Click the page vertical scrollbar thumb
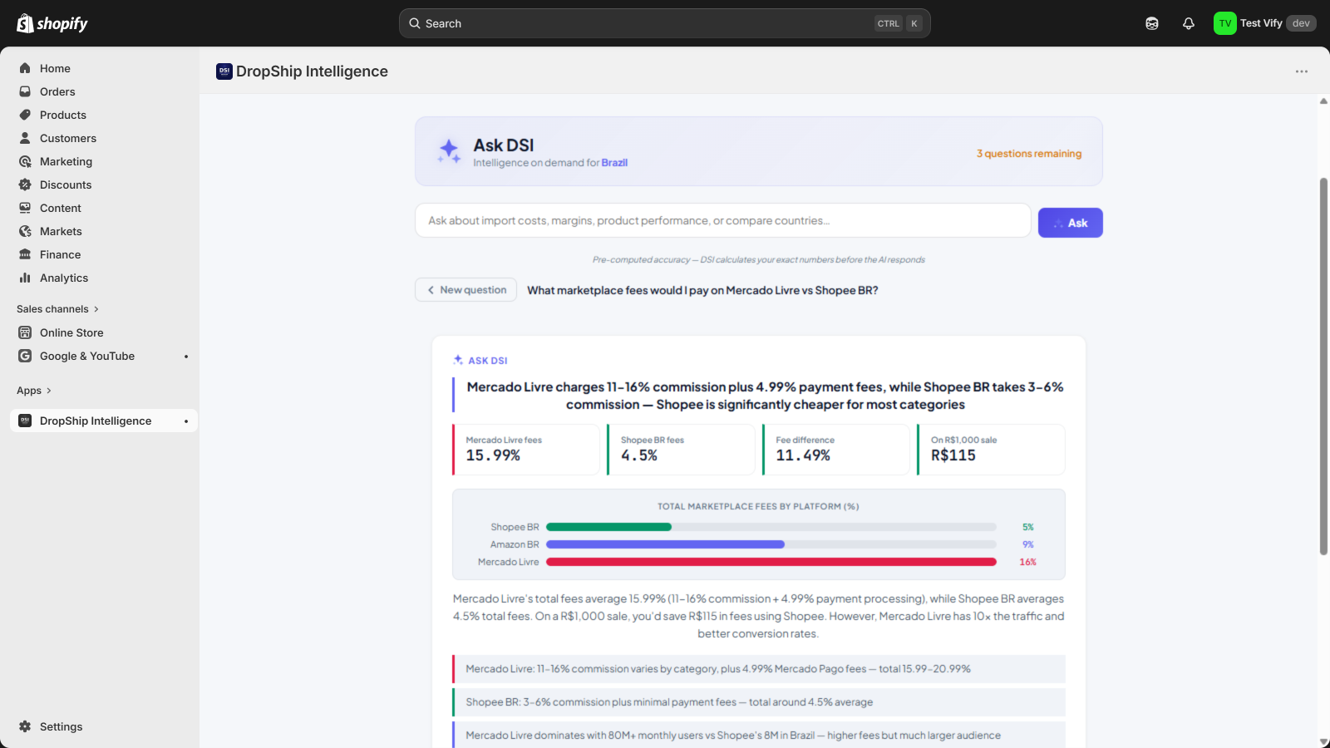 [x=1323, y=366]
